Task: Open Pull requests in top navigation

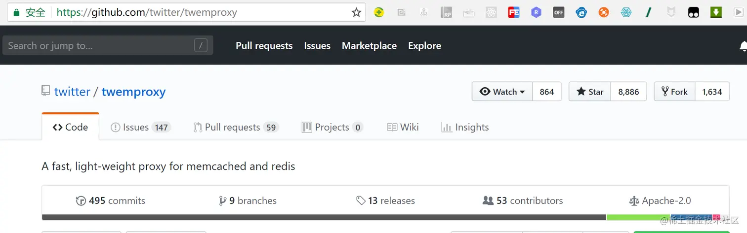Action: pyautogui.click(x=264, y=45)
